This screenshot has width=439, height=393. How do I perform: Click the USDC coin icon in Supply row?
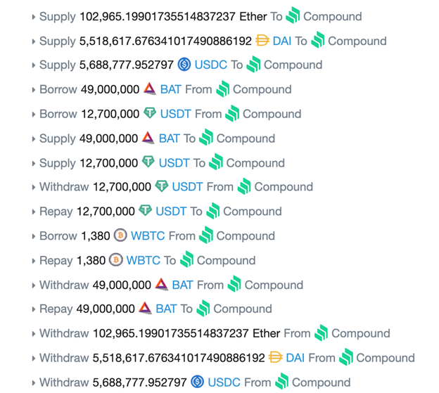tap(184, 65)
